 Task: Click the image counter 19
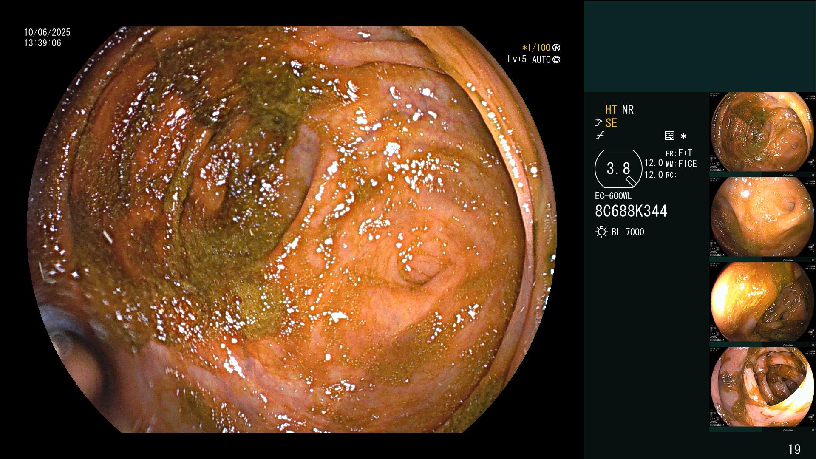[794, 449]
